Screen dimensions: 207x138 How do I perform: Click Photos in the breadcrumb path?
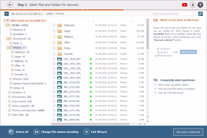(x=60, y=14)
